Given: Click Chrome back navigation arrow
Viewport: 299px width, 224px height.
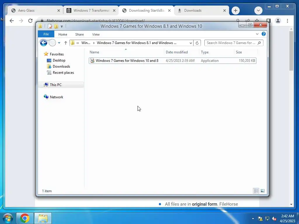Looking at the screenshot, I should (x=12, y=21).
